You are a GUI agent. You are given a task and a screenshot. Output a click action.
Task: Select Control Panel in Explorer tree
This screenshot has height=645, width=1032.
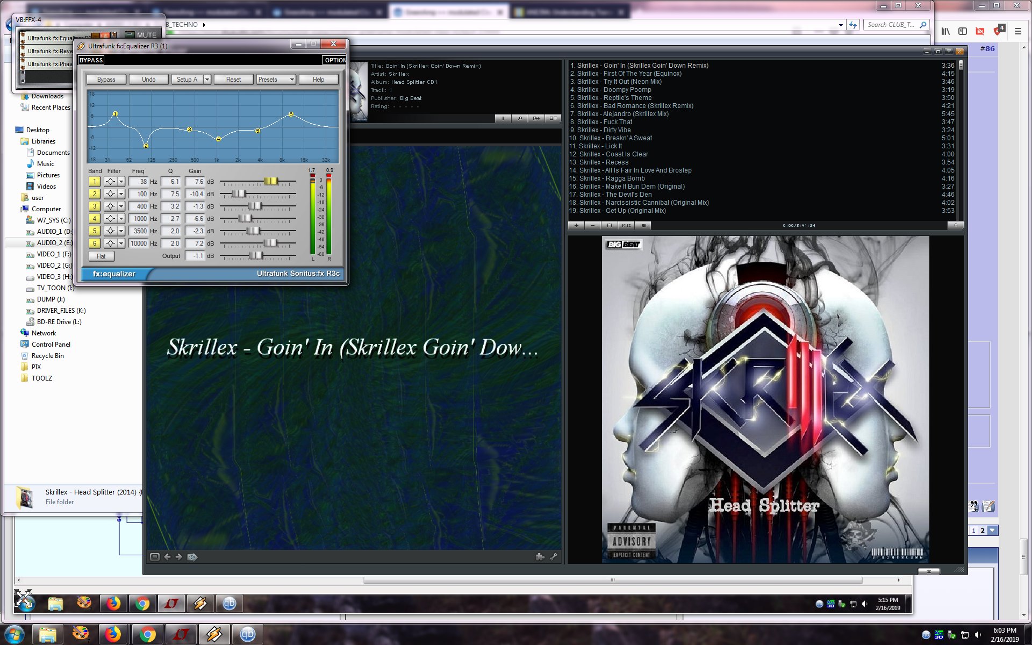(x=51, y=345)
